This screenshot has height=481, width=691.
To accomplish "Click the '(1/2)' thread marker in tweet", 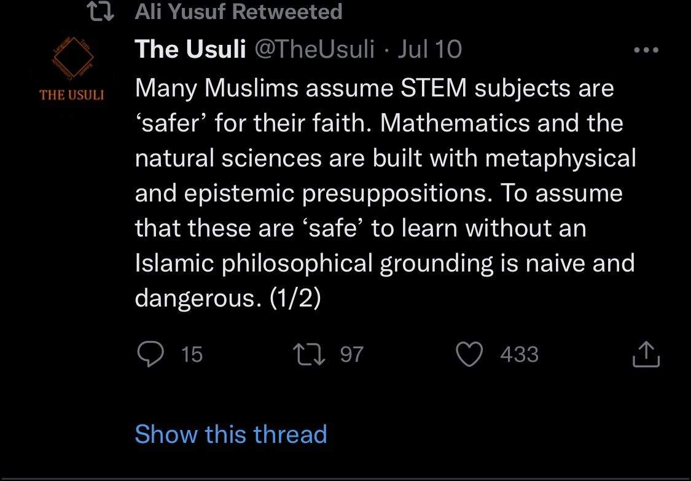I will pyautogui.click(x=295, y=298).
